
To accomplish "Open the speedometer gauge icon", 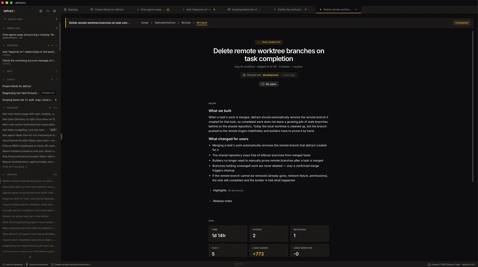I will [x=48, y=11].
